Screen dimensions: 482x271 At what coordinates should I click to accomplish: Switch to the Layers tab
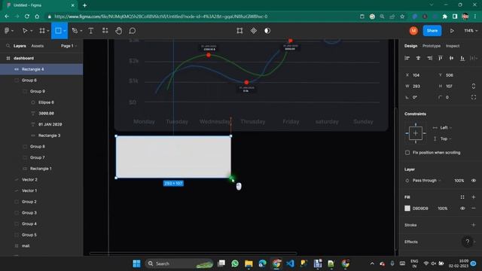(20, 46)
